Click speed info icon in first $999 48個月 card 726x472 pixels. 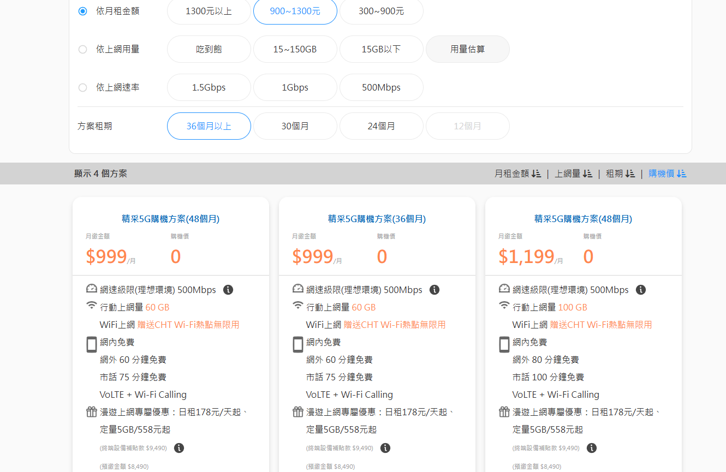click(228, 290)
